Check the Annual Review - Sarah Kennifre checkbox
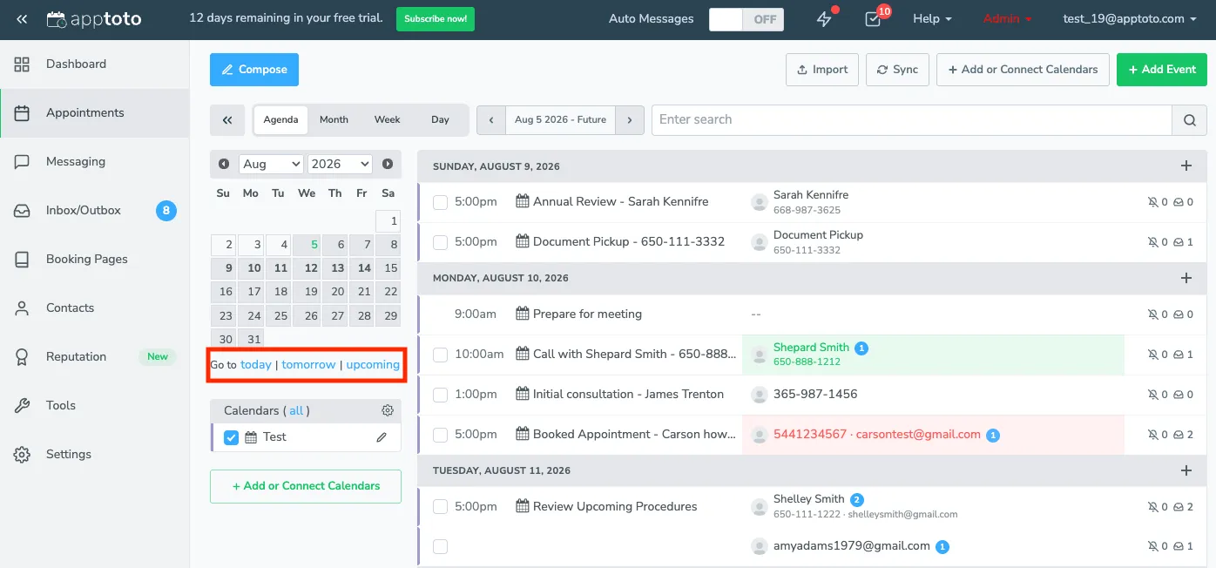Screen dimensions: 1216x568 [441, 202]
